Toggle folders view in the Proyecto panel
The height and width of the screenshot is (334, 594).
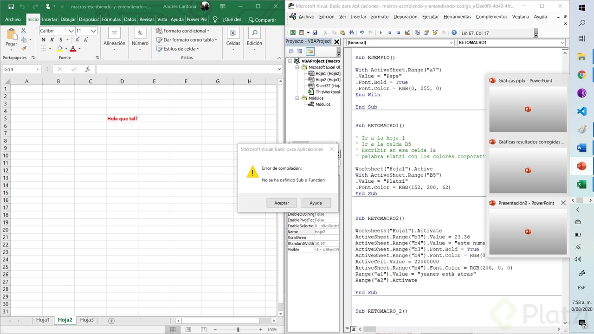[310, 51]
